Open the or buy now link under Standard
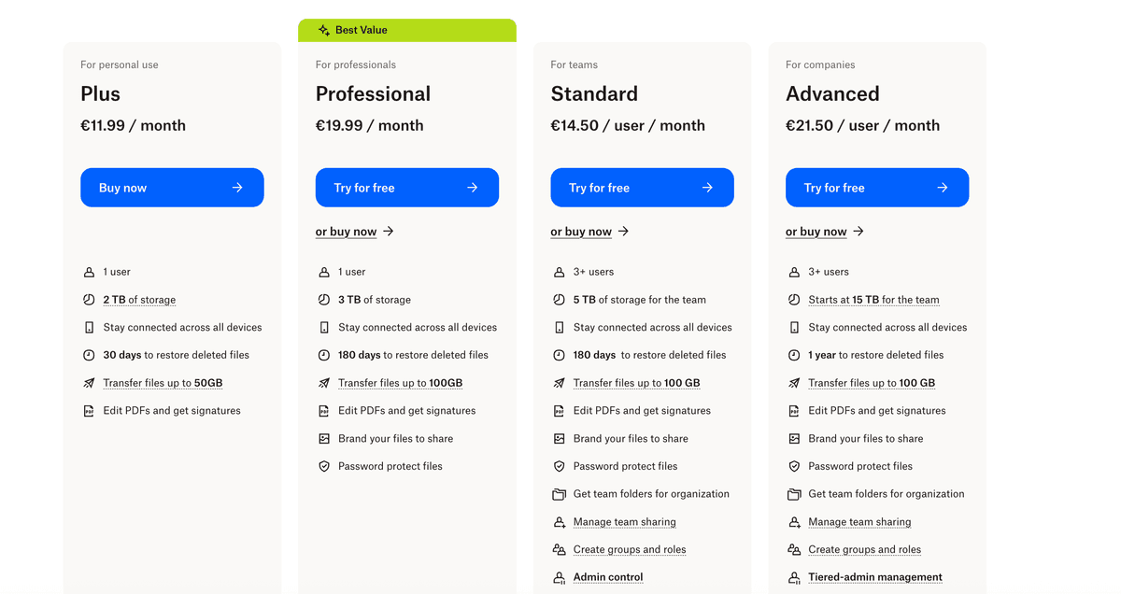Screen dimensions: 1121x594 point(581,231)
